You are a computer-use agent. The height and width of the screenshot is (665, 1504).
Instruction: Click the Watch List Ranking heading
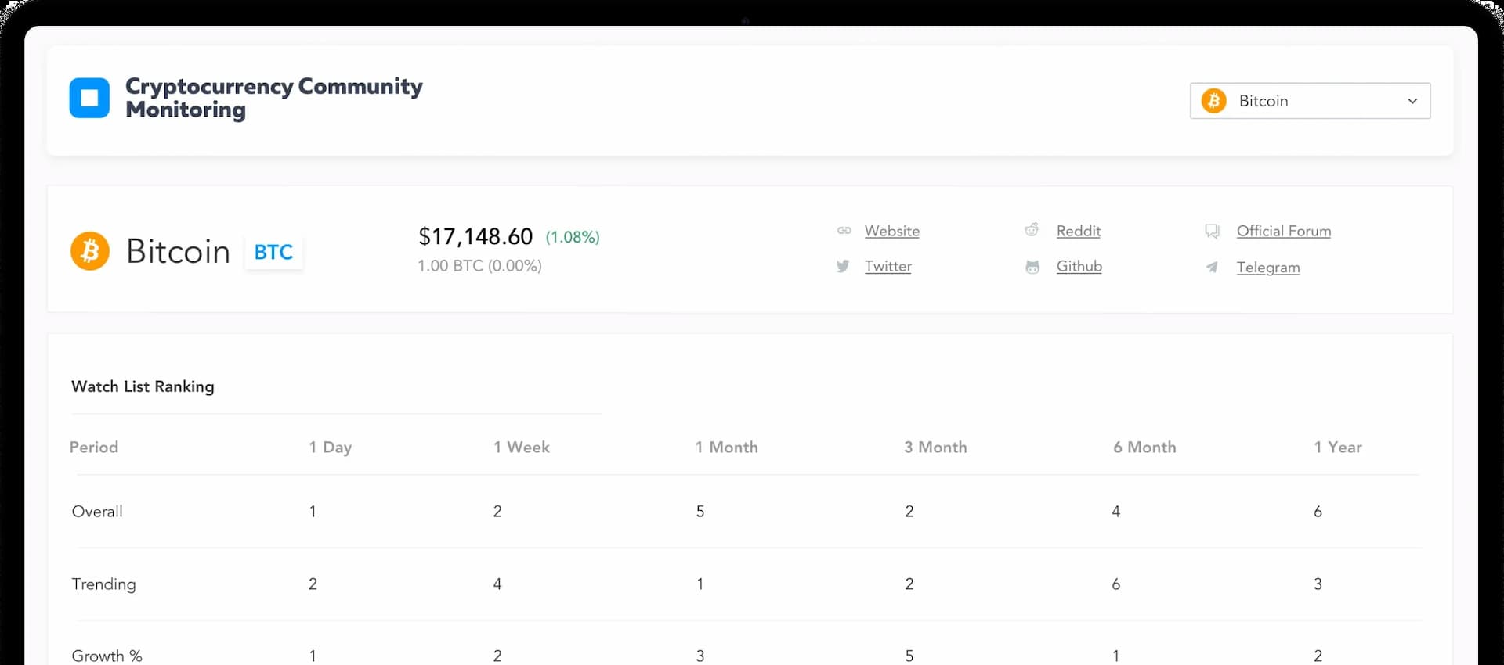143,386
